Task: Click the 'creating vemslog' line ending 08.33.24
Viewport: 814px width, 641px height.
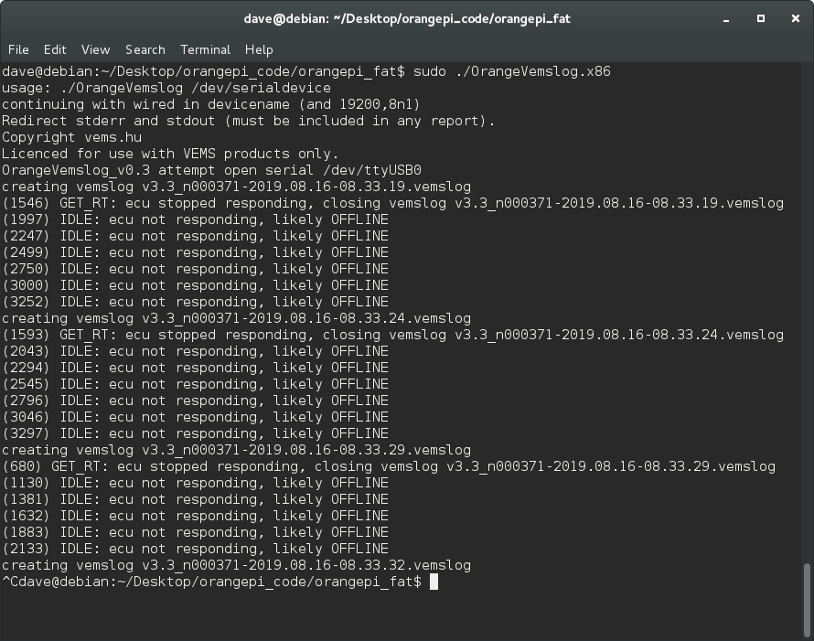Action: click(236, 319)
